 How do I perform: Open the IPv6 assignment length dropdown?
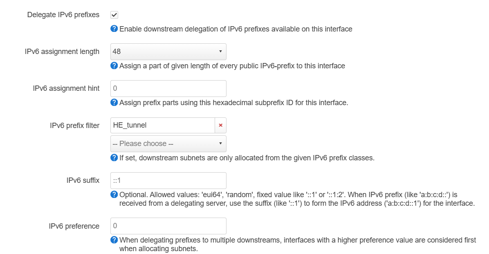(168, 52)
